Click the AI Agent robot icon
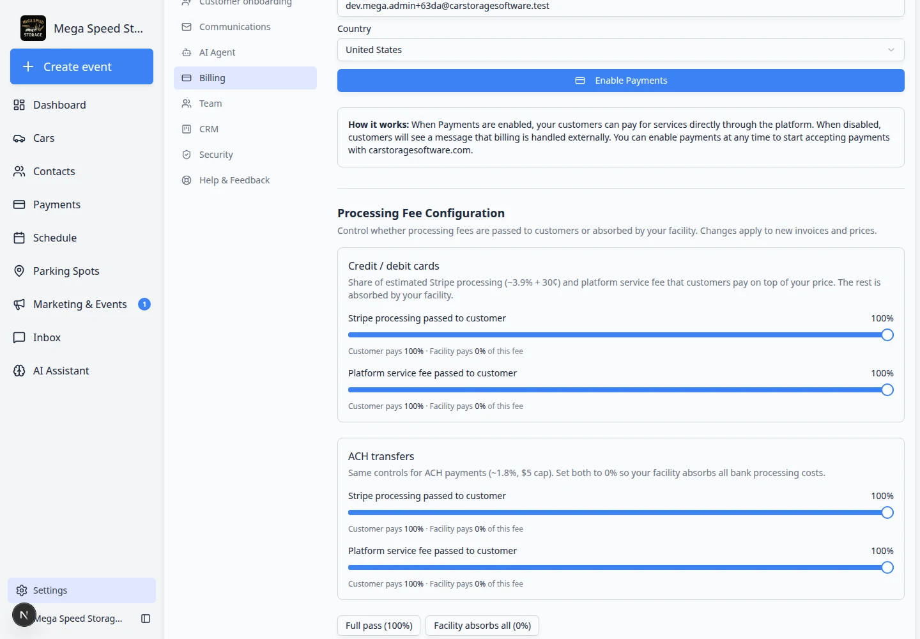 pos(187,52)
